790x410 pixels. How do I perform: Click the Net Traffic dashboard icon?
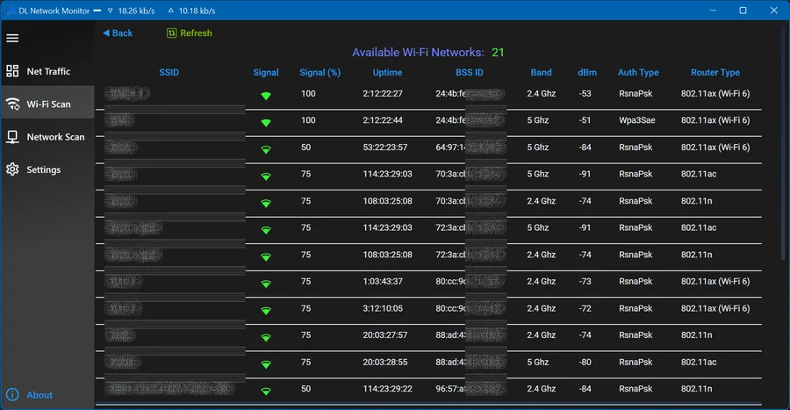pyautogui.click(x=12, y=71)
